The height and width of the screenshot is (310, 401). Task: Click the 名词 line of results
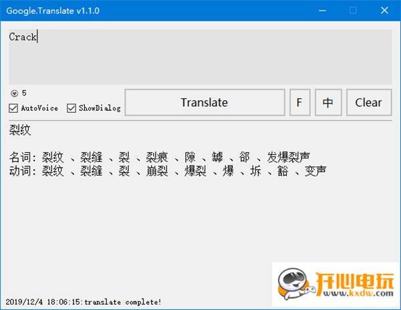(x=160, y=157)
